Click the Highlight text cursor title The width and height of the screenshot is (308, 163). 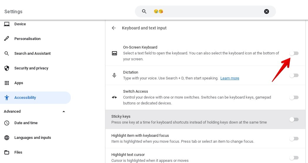pos(128,155)
